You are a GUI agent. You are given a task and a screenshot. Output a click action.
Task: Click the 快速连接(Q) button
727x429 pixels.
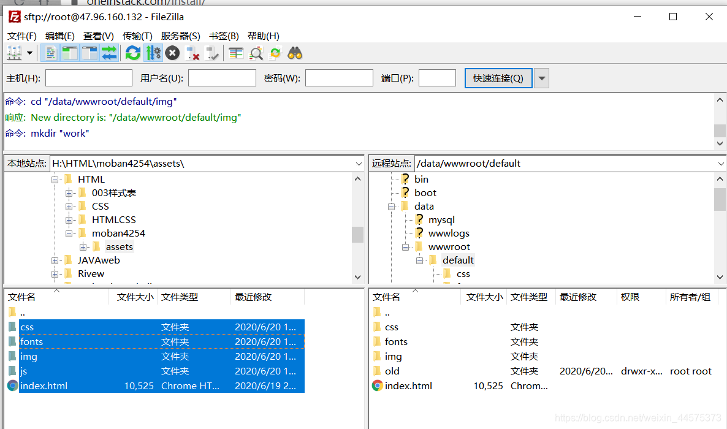pos(498,78)
